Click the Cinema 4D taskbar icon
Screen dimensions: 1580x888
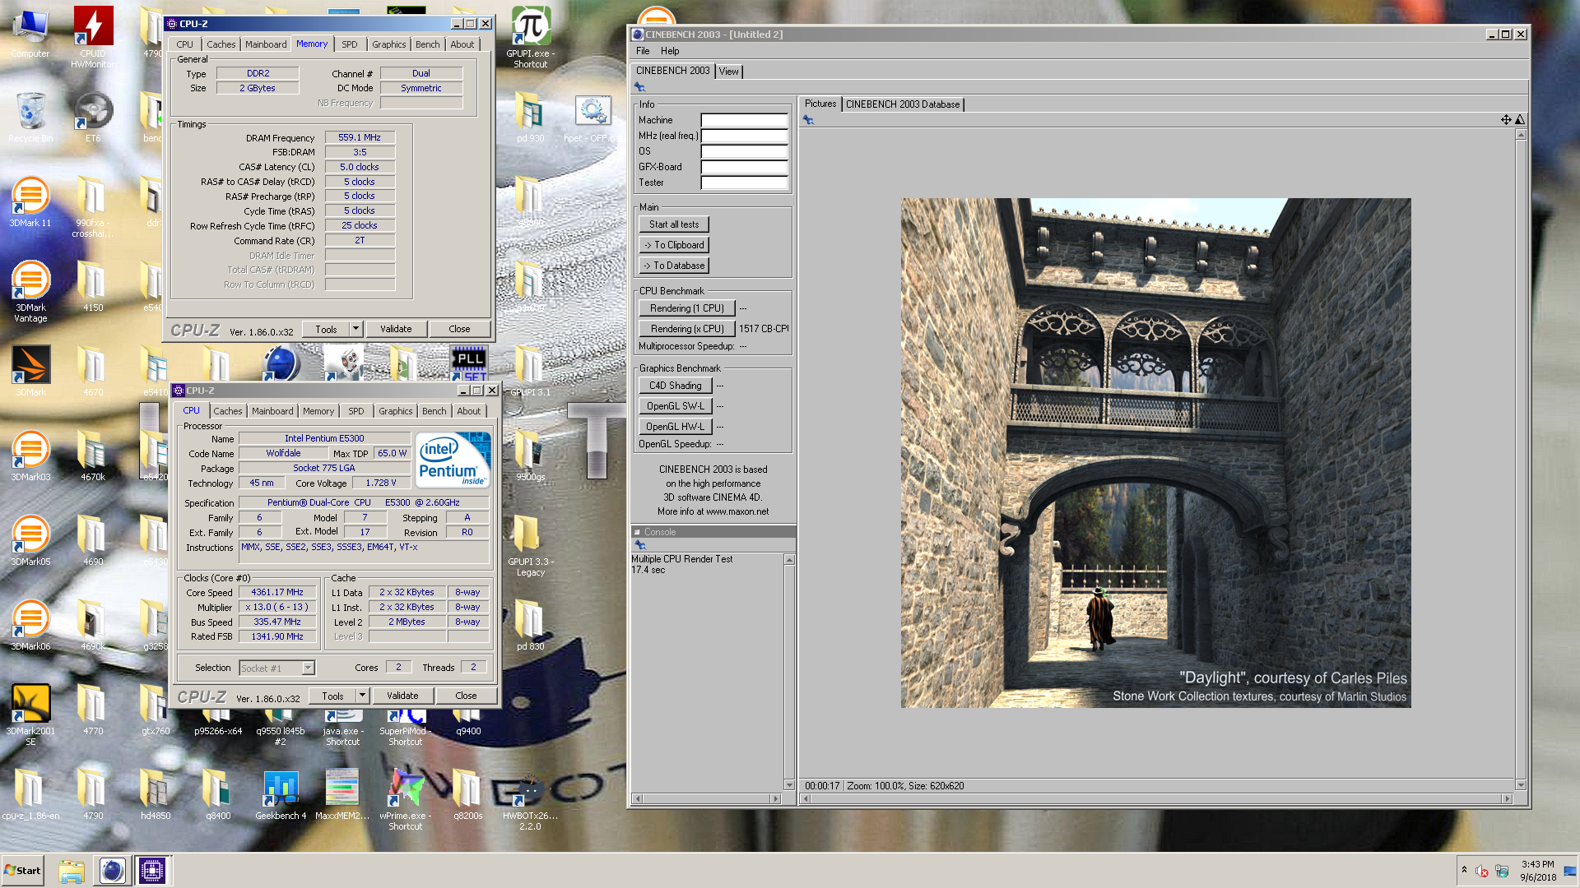tap(113, 871)
